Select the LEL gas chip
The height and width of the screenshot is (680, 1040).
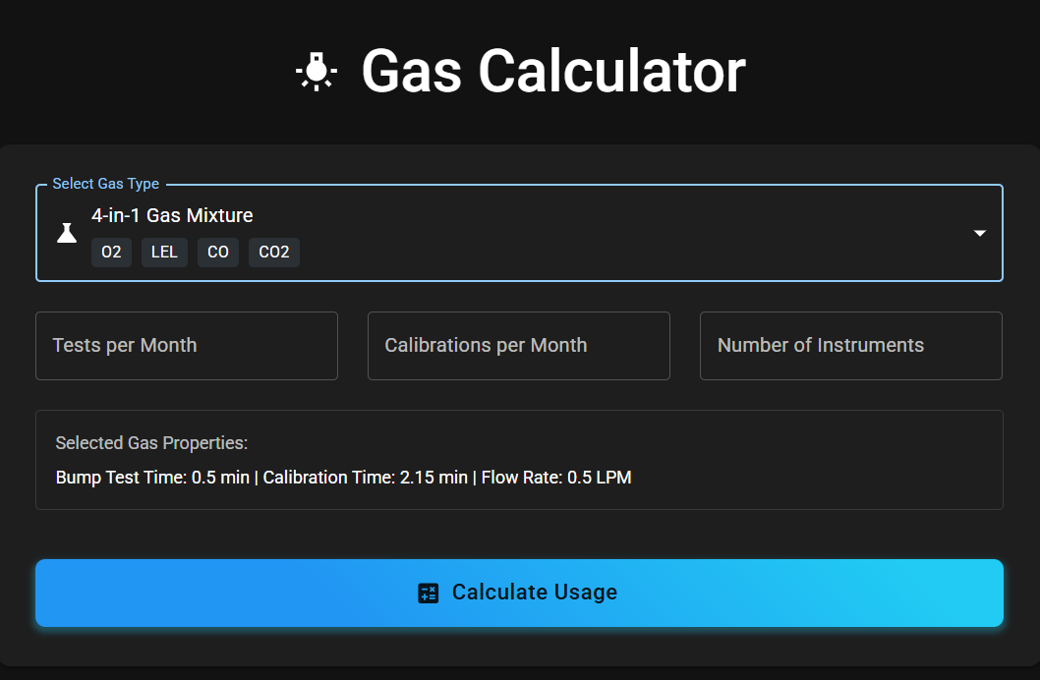[x=164, y=253]
